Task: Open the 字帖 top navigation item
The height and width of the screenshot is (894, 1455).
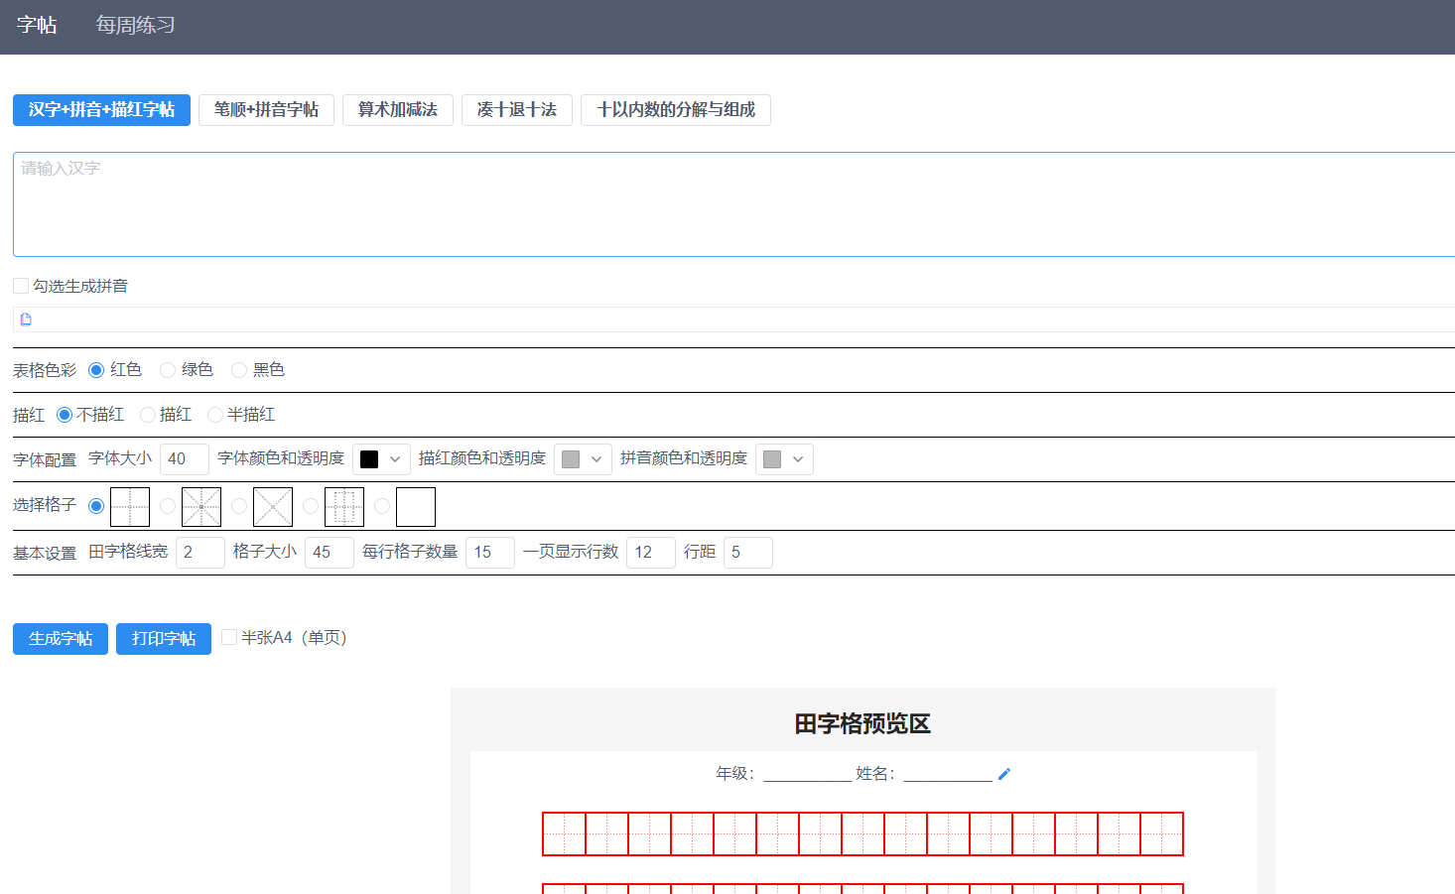Action: (x=37, y=25)
